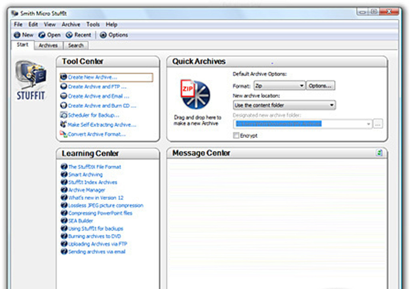The height and width of the screenshot is (289, 410).
Task: Open the View menu
Action: coord(50,24)
